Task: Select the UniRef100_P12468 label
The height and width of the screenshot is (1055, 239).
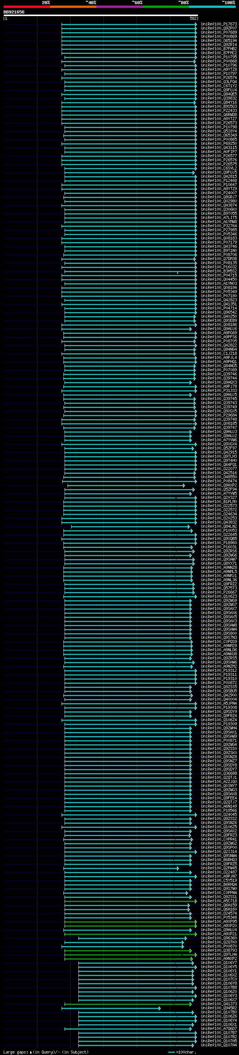Action: coord(218,181)
